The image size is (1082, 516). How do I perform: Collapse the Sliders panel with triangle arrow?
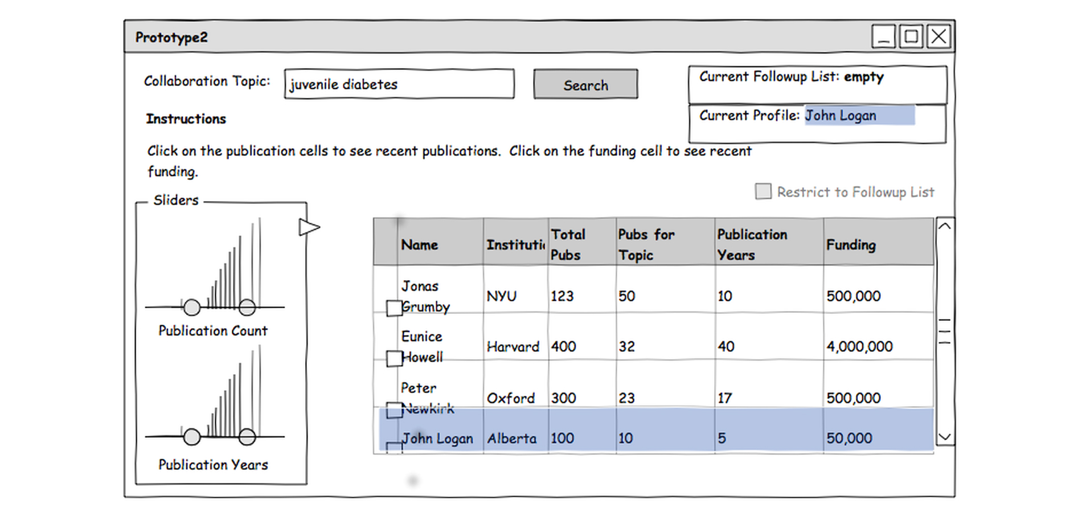(x=309, y=227)
